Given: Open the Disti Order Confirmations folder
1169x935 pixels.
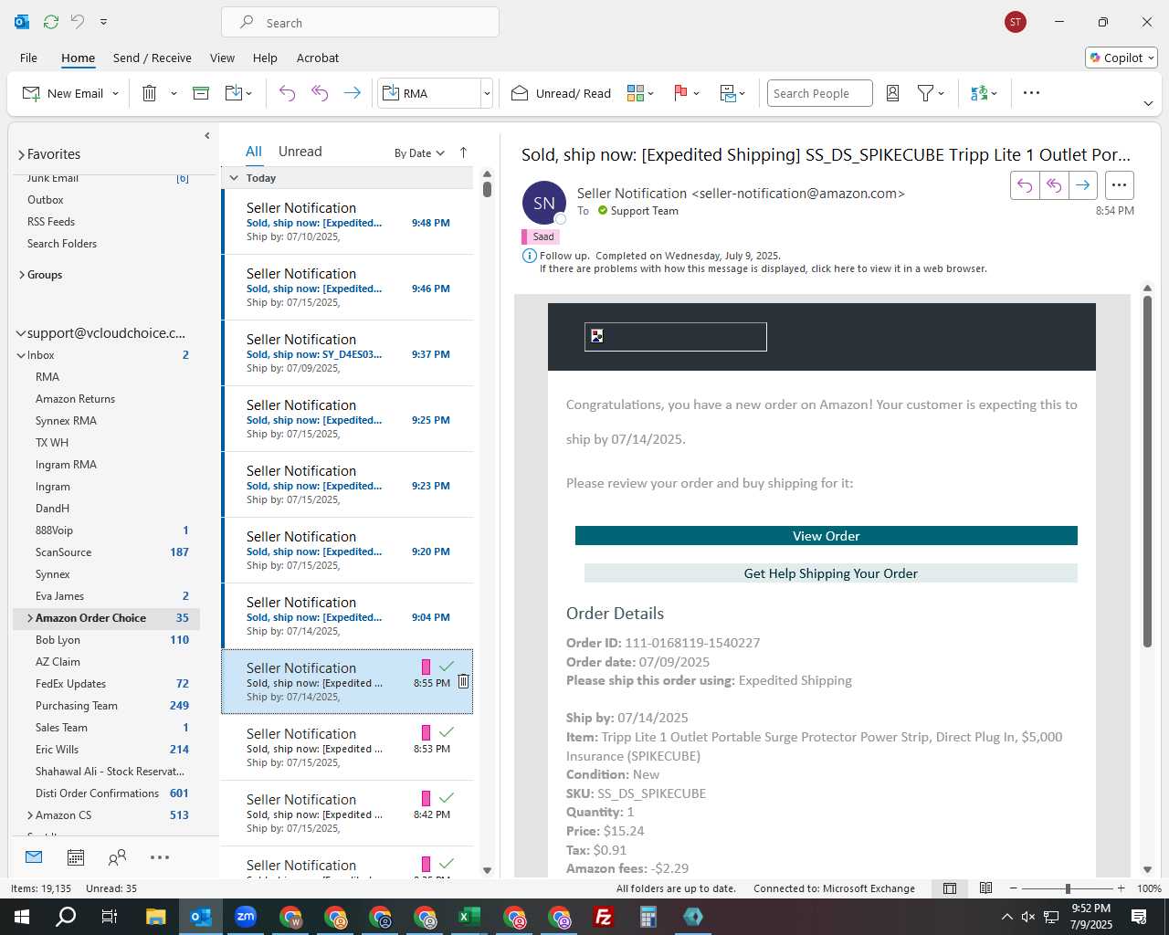Looking at the screenshot, I should click(97, 793).
